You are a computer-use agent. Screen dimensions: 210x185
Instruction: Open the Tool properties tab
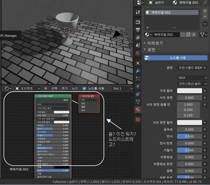(138, 12)
